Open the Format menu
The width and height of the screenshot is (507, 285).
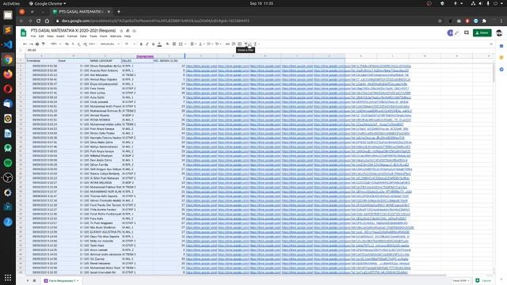click(72, 36)
